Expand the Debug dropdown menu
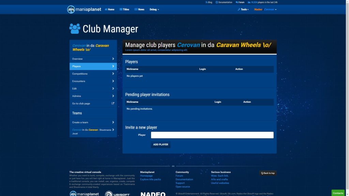Viewport: 349px width, 196px height. 154,10
